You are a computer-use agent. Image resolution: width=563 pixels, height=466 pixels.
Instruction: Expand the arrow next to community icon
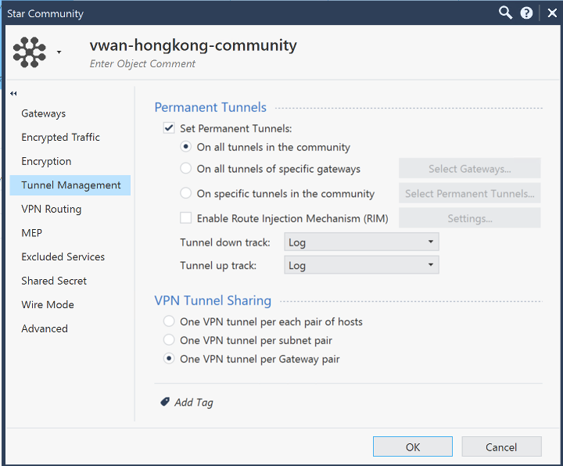point(59,52)
